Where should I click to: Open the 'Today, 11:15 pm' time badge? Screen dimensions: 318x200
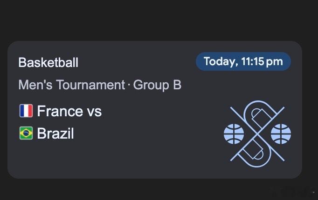243,62
